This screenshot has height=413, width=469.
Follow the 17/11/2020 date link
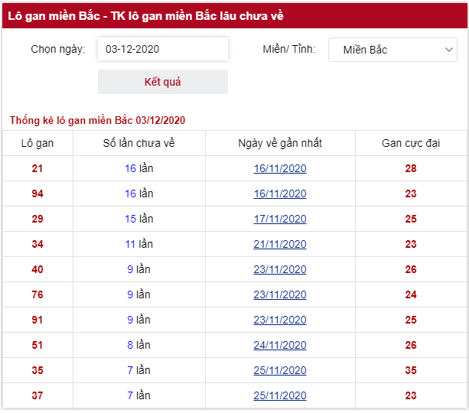[280, 219]
